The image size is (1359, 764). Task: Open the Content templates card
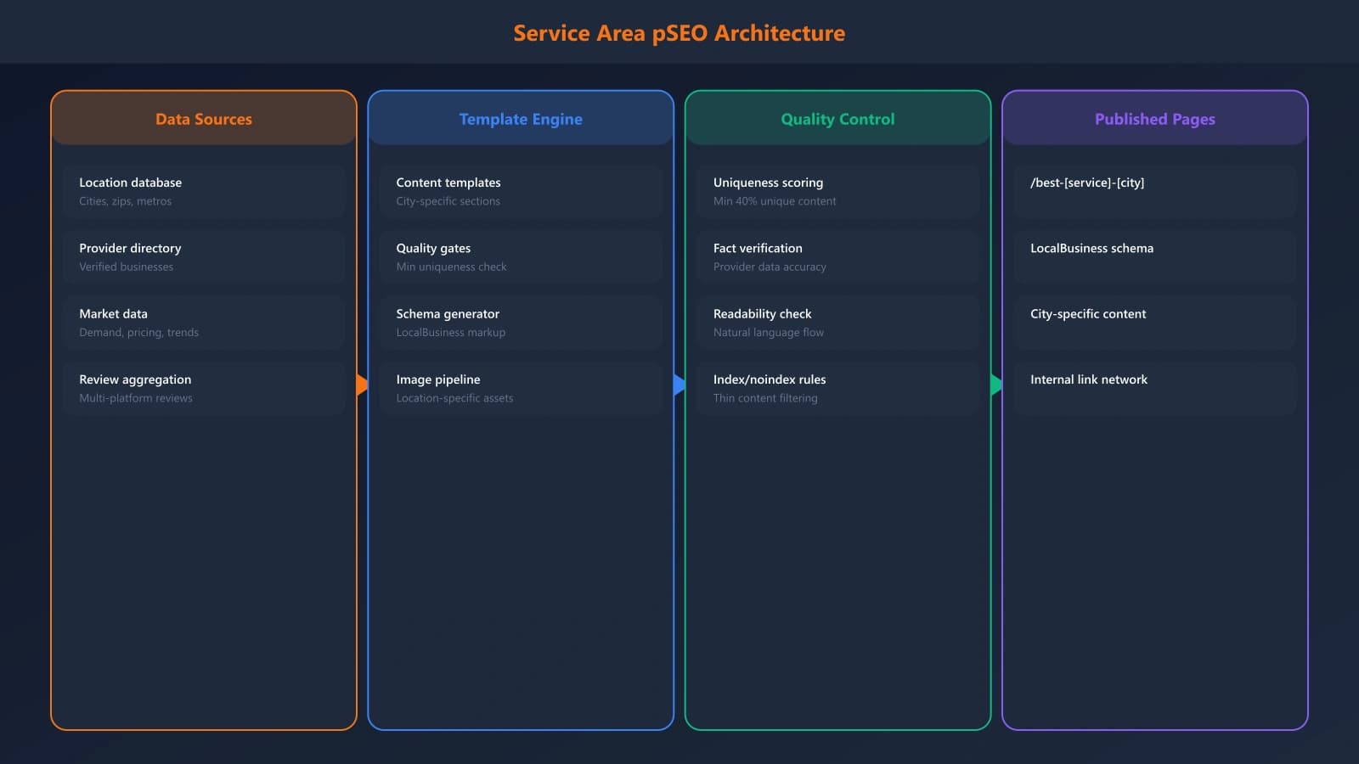click(x=521, y=190)
